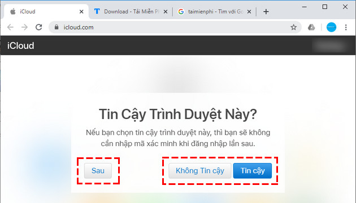Image resolution: width=356 pixels, height=203 pixels.
Task: Close the taimienphi Google tab
Action: (249, 11)
